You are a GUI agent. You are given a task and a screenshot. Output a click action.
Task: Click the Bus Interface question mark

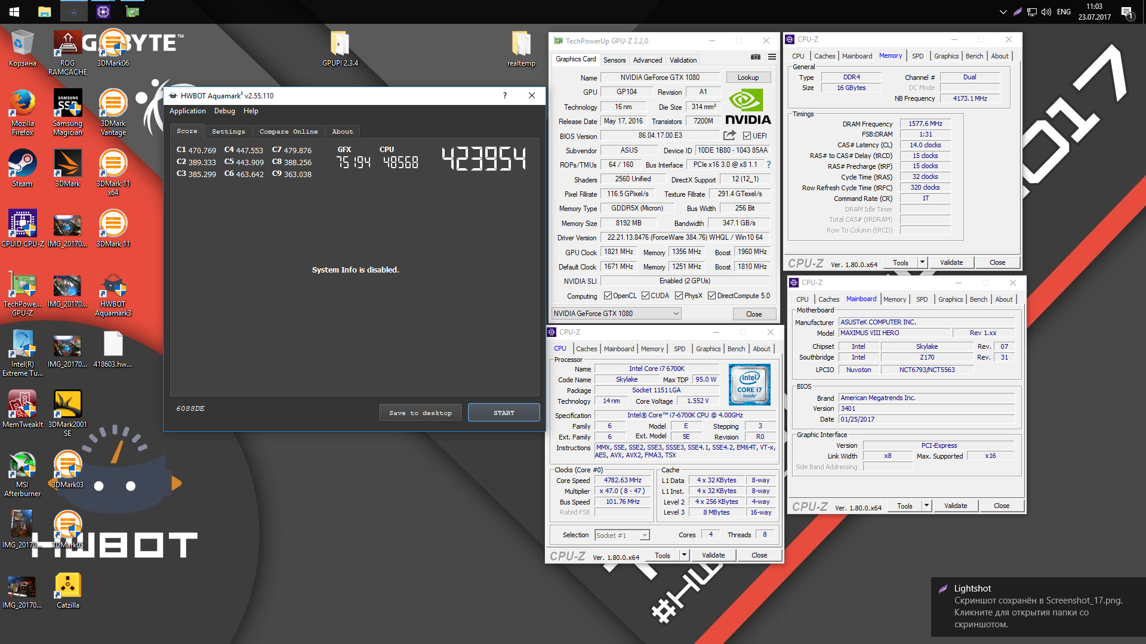[768, 165]
